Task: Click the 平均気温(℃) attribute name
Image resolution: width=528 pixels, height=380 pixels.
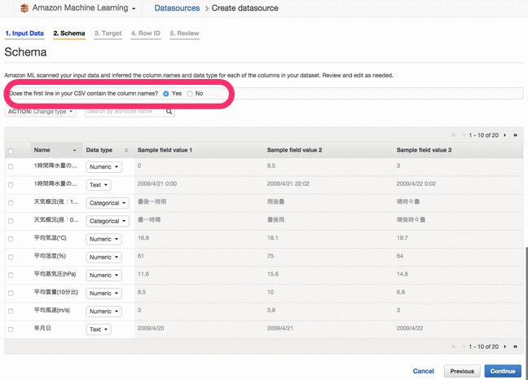Action: point(51,238)
